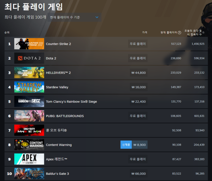The width and height of the screenshot is (212, 181).
Task: Click the peak count 93,940
Action: (x=200, y=130)
